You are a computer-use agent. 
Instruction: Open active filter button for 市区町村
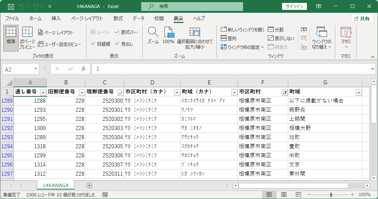click(x=285, y=92)
